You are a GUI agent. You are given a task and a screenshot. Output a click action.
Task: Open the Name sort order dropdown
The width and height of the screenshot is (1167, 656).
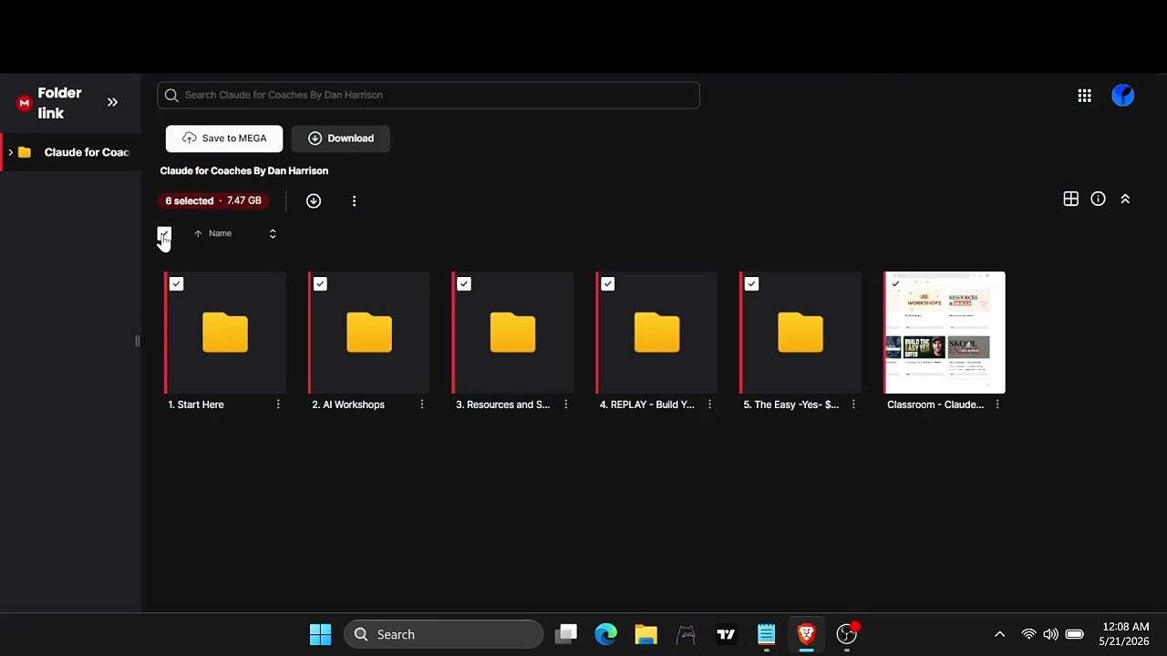pyautogui.click(x=273, y=234)
